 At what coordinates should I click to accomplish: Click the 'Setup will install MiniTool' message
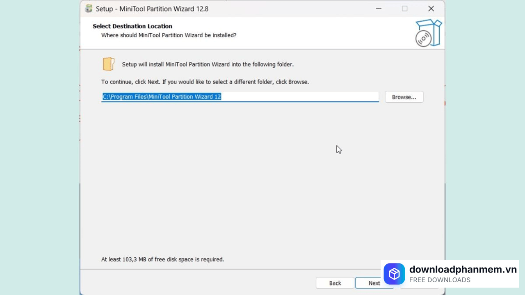pyautogui.click(x=208, y=64)
